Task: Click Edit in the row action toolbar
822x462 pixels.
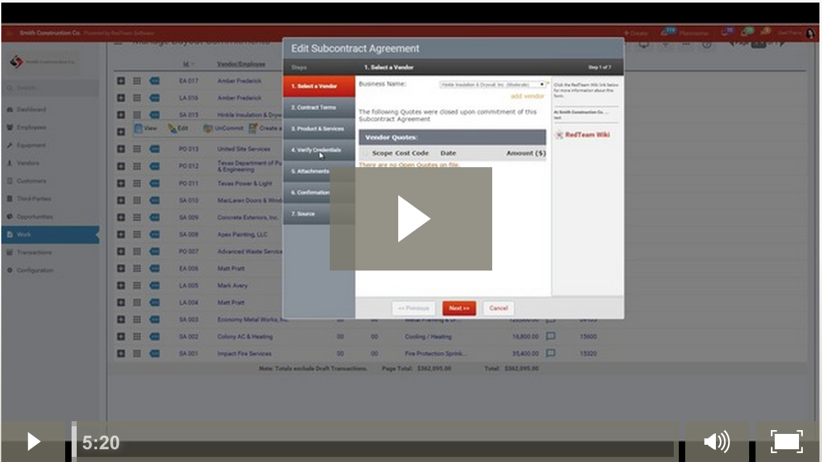Action: [x=178, y=128]
